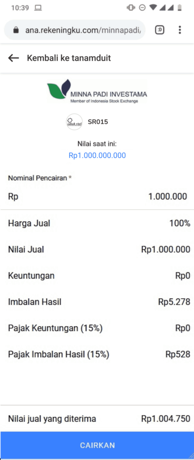Image resolution: width=194 pixels, height=460 pixels.
Task: Tap the ana.rekeningku.com address bar
Action: pos(75,30)
